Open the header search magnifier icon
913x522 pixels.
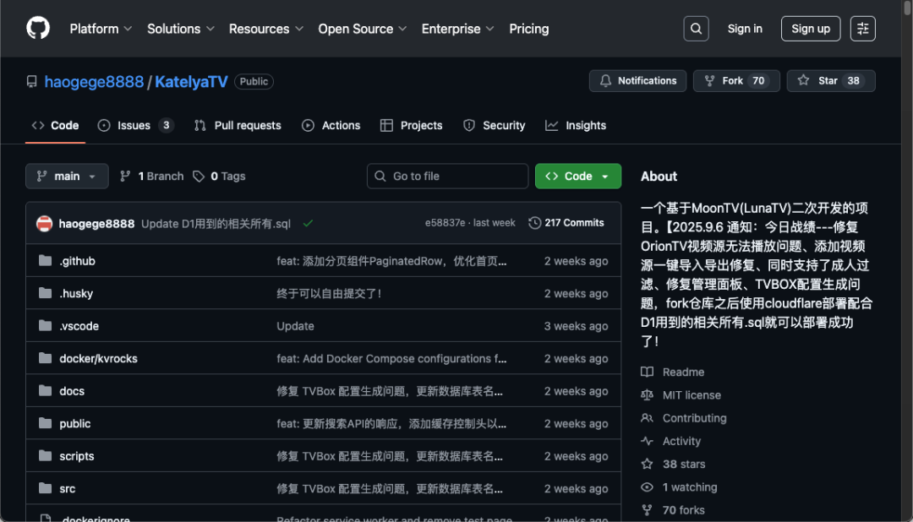695,28
